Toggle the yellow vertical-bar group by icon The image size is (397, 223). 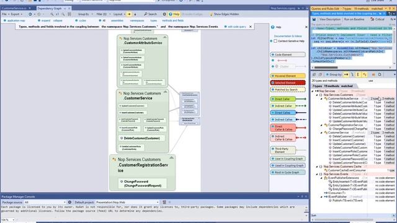358,74
